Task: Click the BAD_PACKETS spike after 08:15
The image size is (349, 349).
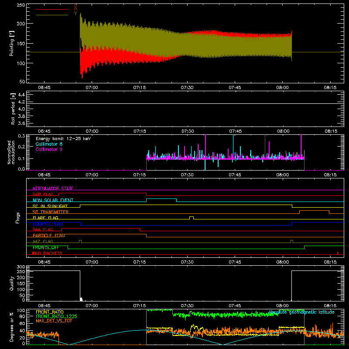Action: tap(338, 253)
